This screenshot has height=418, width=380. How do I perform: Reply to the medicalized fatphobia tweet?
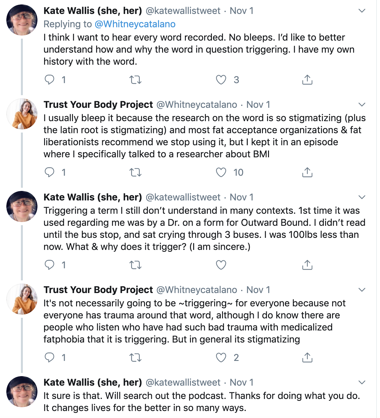pyautogui.click(x=49, y=357)
